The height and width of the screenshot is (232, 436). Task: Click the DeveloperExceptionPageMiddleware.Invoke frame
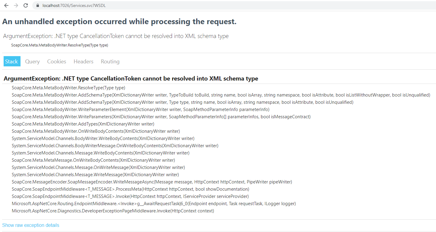coord(113,211)
